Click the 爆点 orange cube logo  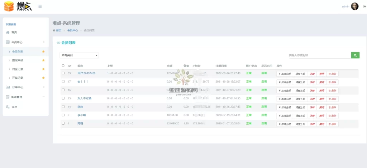pyautogui.click(x=9, y=6)
